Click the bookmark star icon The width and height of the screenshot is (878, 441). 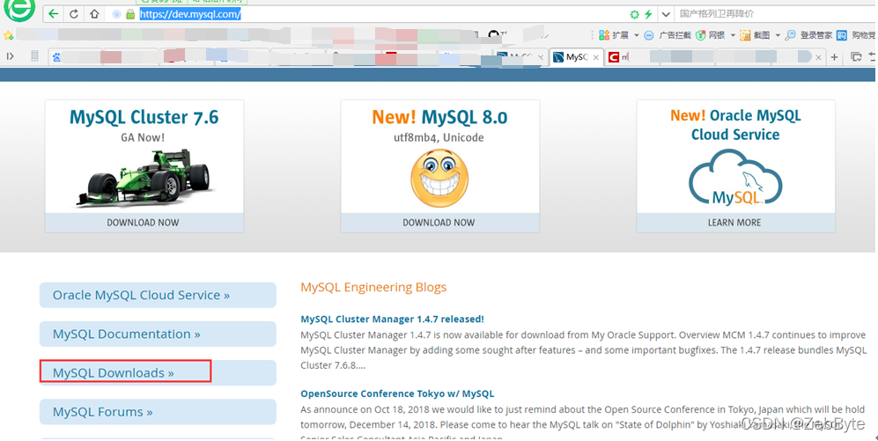[x=8, y=36]
